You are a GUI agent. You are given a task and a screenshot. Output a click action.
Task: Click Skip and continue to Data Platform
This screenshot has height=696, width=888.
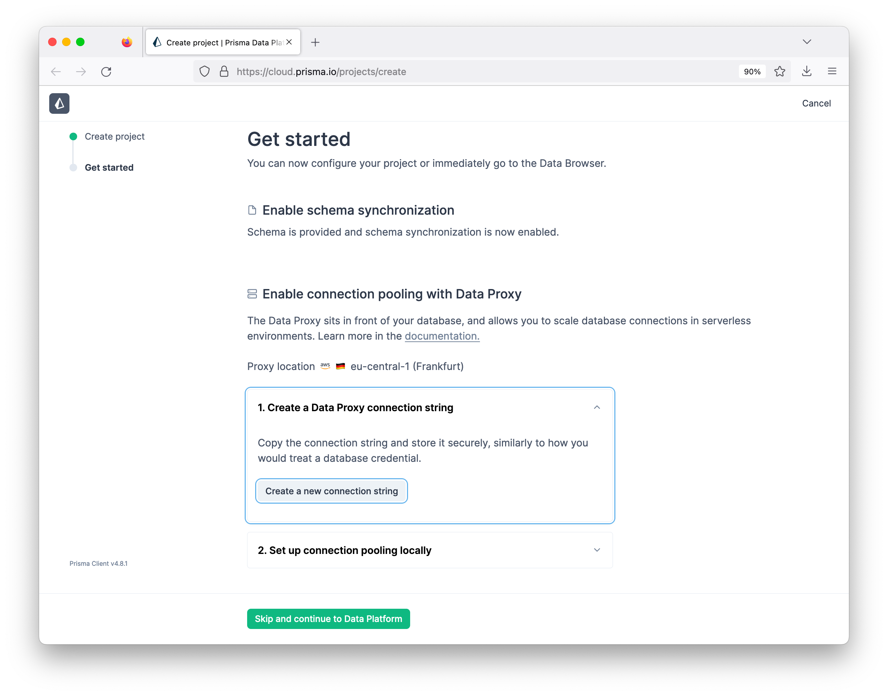[328, 618]
